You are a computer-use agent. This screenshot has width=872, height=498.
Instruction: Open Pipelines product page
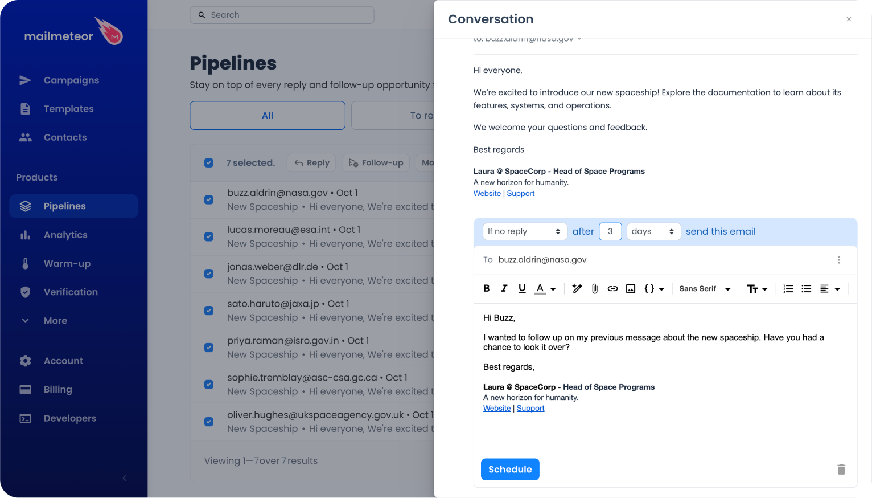74,206
